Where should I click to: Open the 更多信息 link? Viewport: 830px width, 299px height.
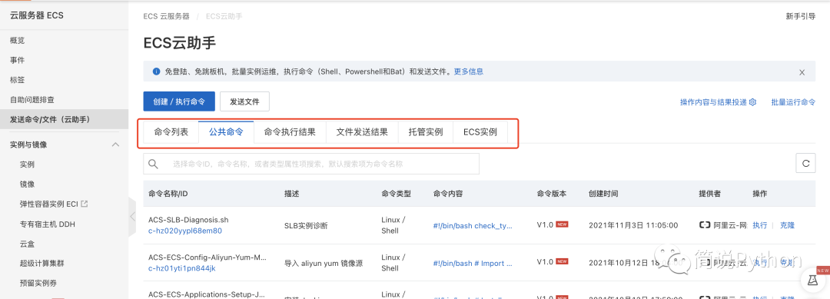point(469,71)
